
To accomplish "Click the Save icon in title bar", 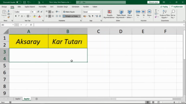I will coord(24,2).
